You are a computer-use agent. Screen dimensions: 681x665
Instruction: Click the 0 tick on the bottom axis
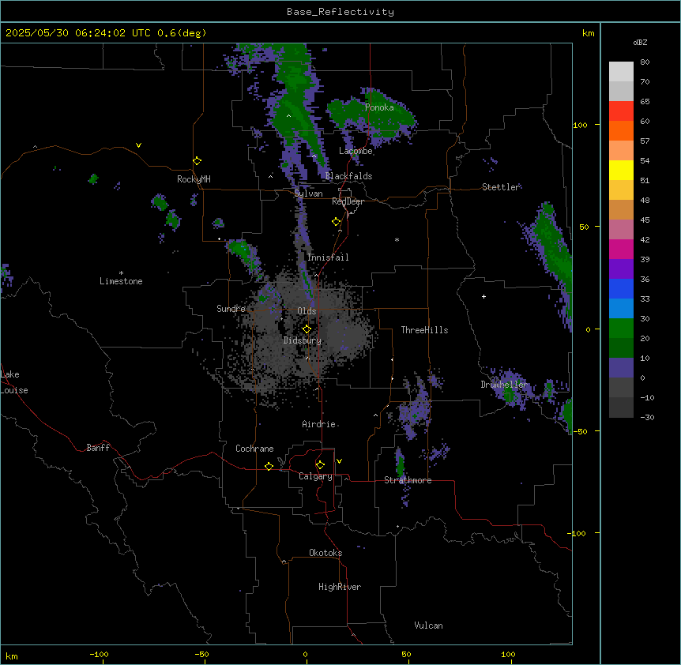pyautogui.click(x=305, y=654)
